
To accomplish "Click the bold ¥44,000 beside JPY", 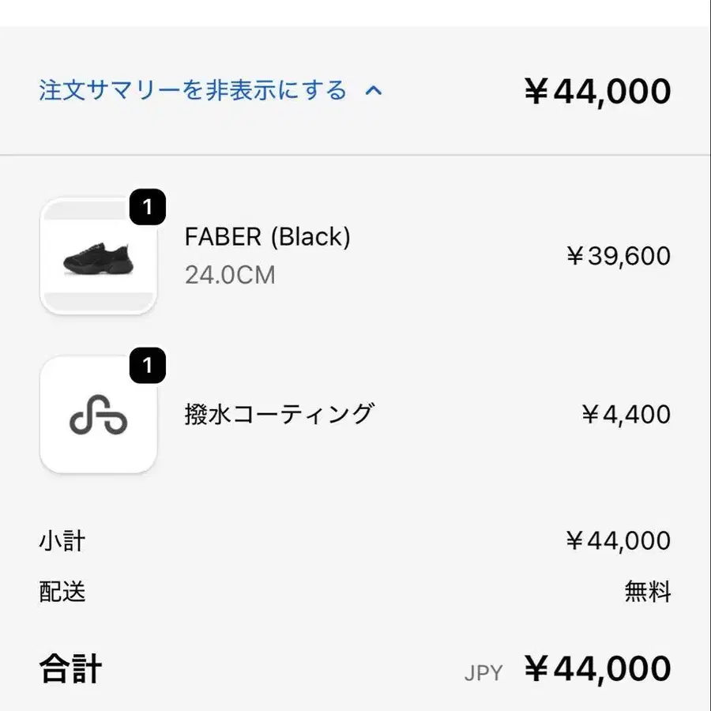I will click(x=597, y=669).
